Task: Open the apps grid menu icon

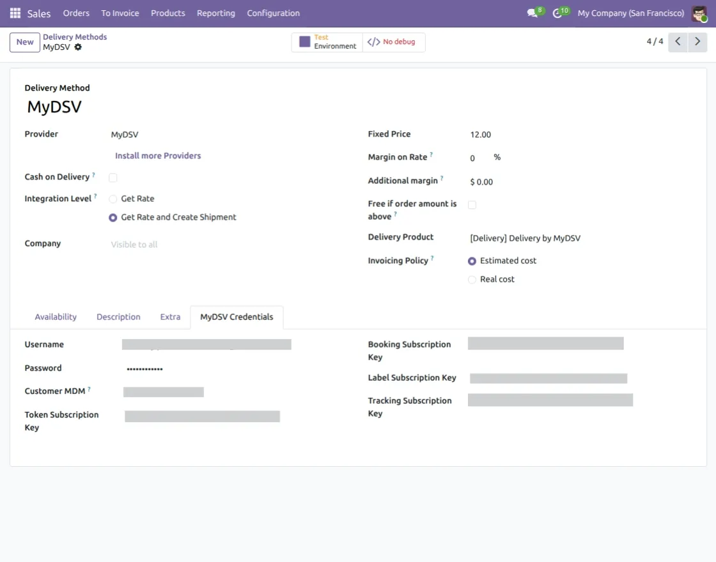Action: pyautogui.click(x=15, y=13)
